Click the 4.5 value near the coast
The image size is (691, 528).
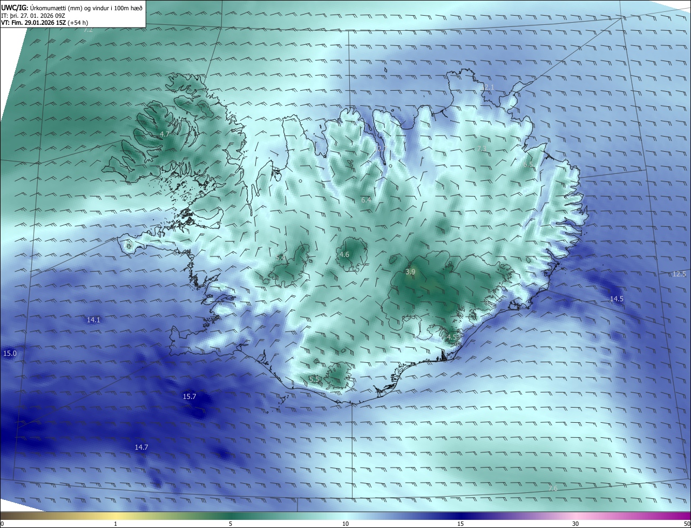coord(451,337)
